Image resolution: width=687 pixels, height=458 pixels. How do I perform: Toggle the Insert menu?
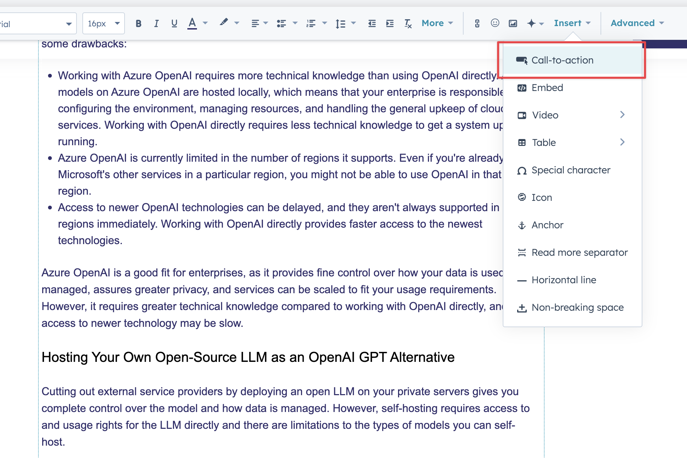point(572,23)
